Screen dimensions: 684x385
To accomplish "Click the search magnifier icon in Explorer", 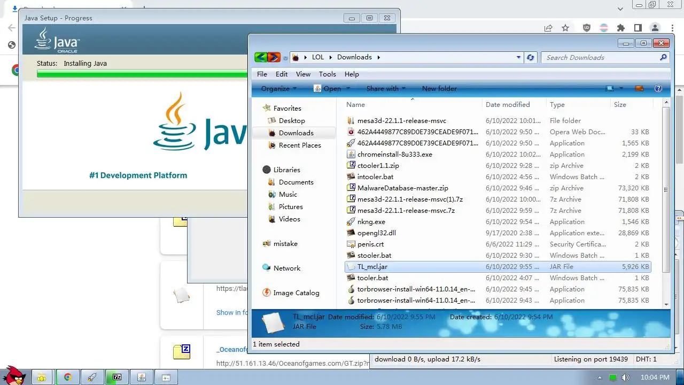I will click(x=663, y=57).
